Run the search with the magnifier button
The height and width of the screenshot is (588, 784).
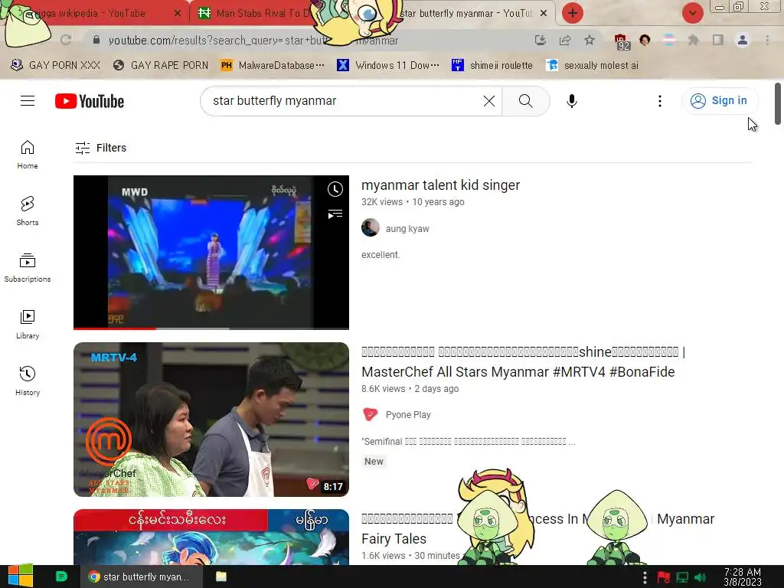tap(525, 101)
